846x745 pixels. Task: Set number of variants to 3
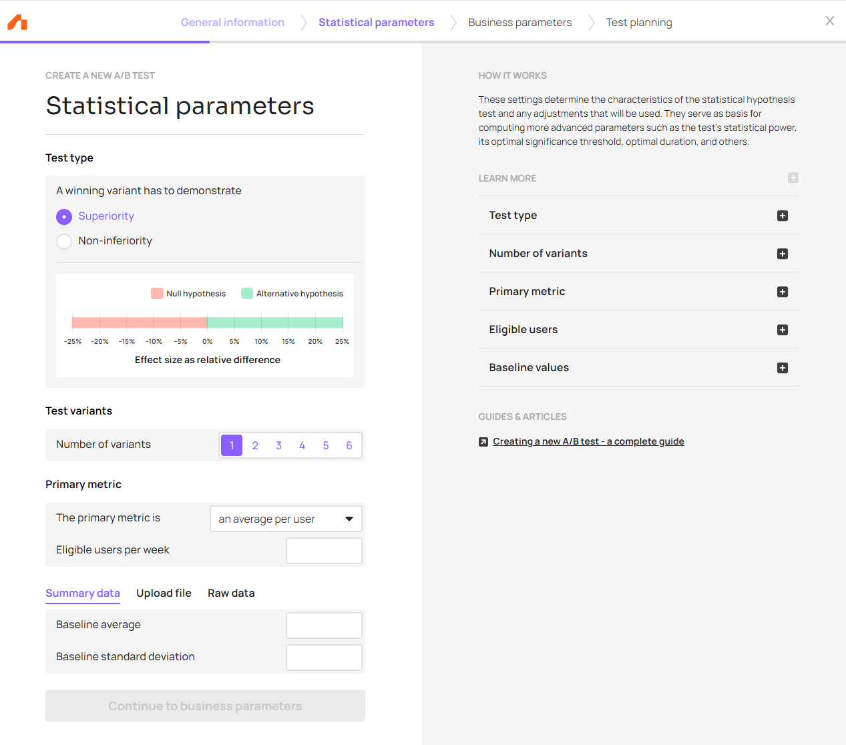278,445
